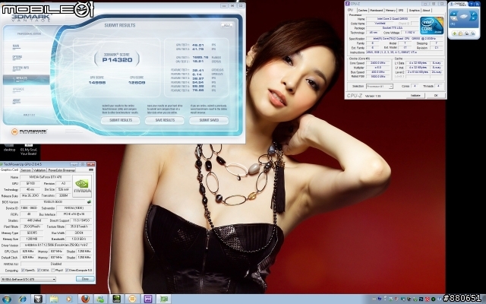The image size is (486, 304).
Task: Switch to the NVIDIA GPU-Z taskbar item
Action: [x=116, y=299]
